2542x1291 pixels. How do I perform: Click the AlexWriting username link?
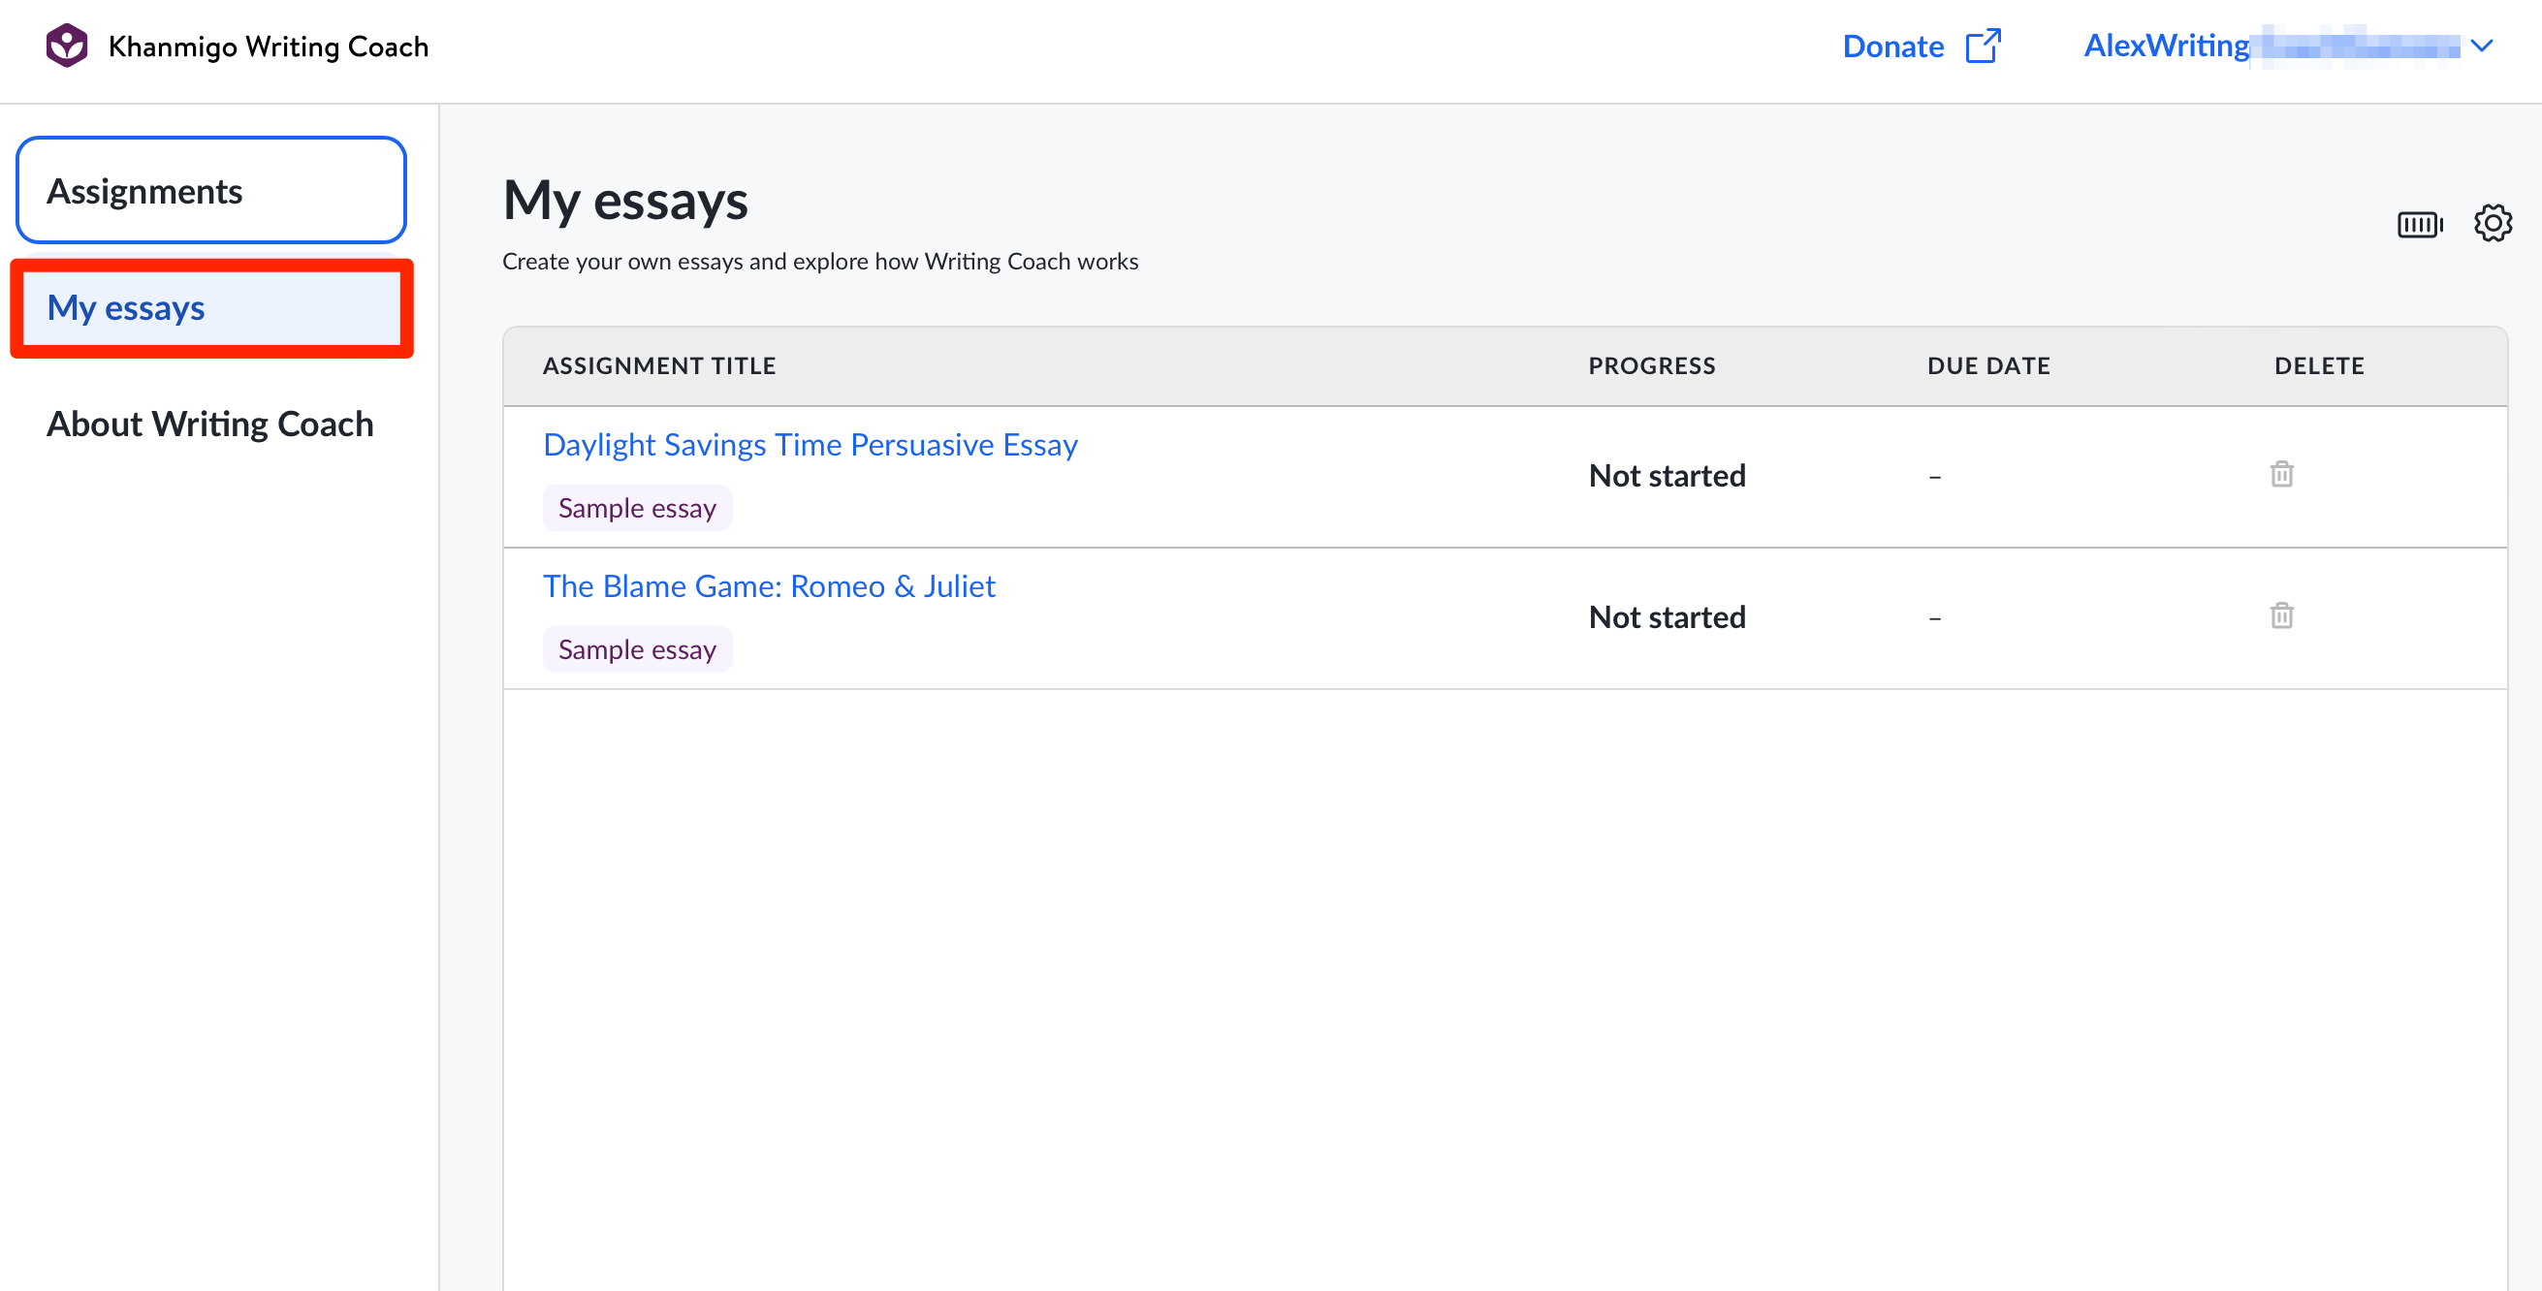coord(2271,46)
